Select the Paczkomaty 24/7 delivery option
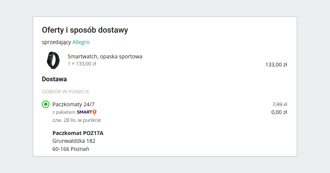Image resolution: width=330 pixels, height=173 pixels. click(74, 104)
